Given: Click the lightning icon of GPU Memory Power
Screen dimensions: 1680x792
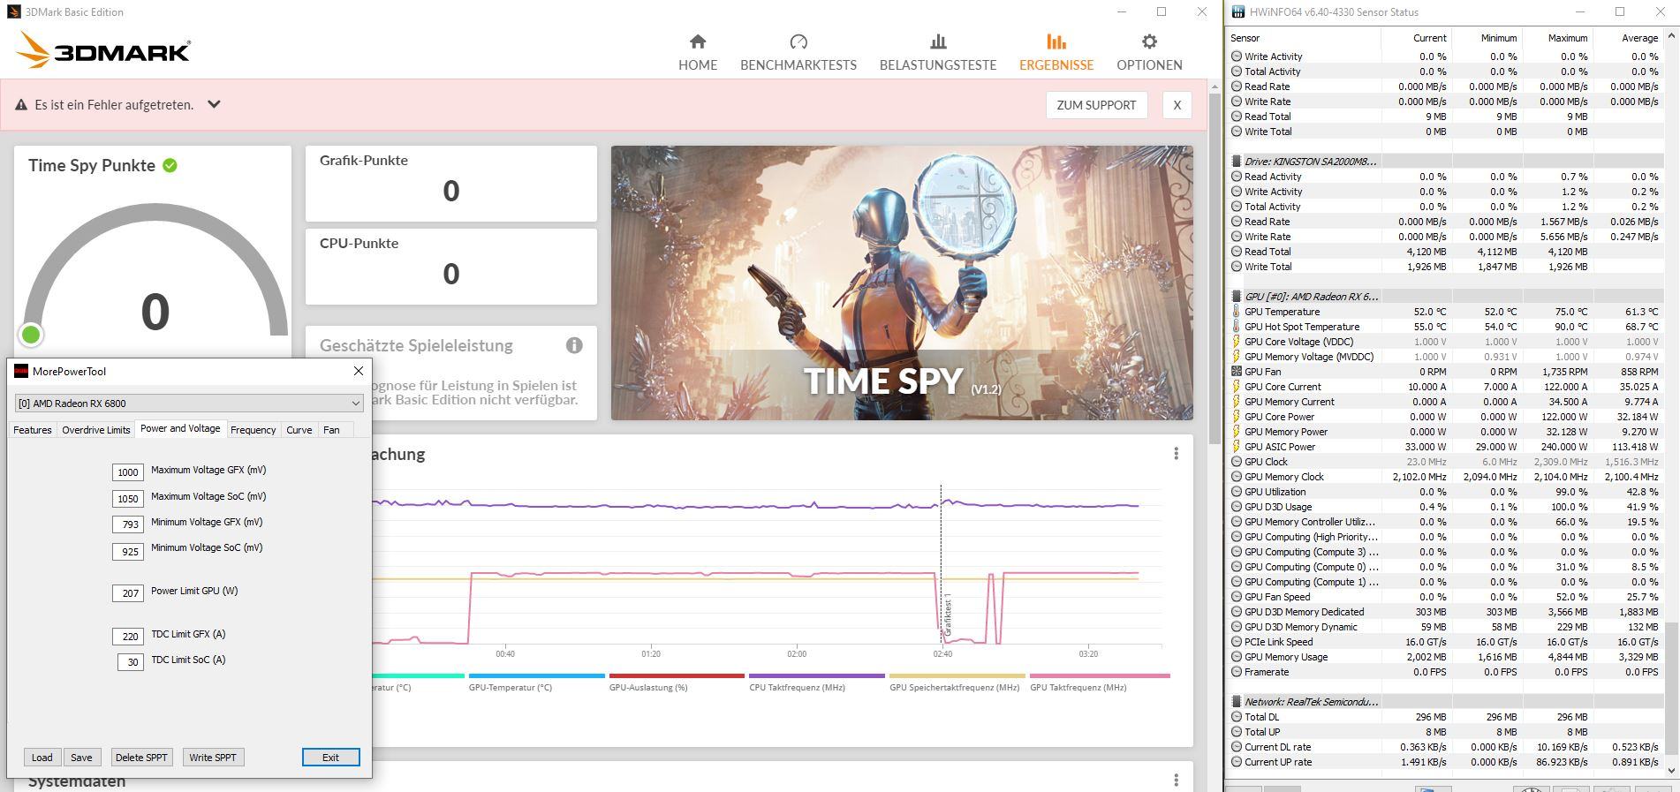Looking at the screenshot, I should click(x=1237, y=432).
